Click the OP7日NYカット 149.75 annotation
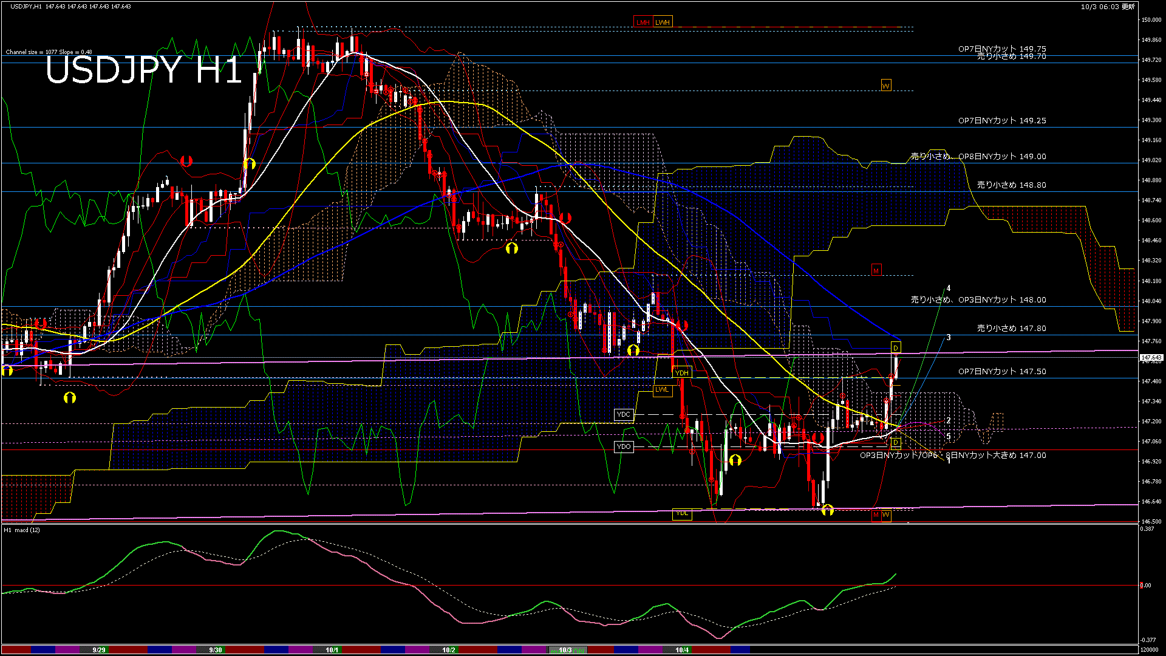 1002,49
